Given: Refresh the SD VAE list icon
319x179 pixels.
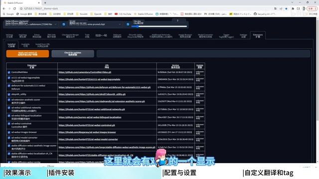Looking at the screenshot, I should coord(128,24).
